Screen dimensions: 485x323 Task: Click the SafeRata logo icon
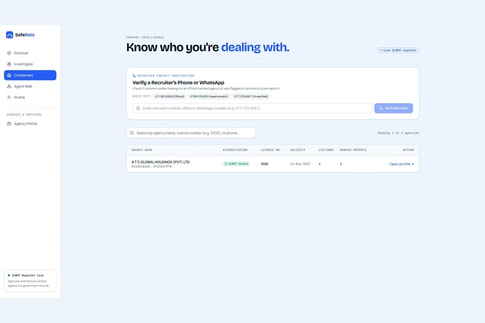point(10,35)
